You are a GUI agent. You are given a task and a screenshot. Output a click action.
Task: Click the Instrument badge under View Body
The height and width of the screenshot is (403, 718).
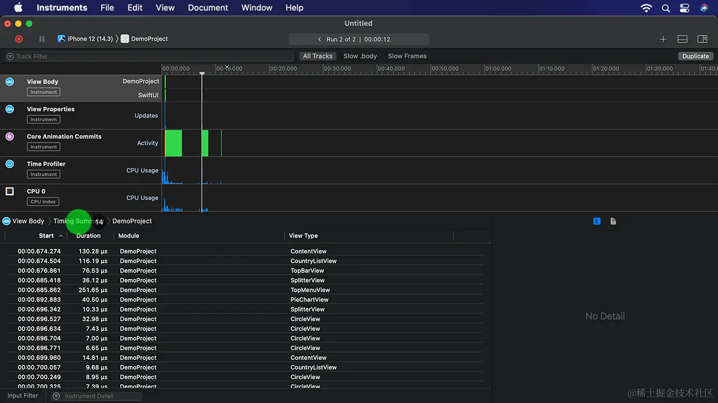pyautogui.click(x=44, y=92)
